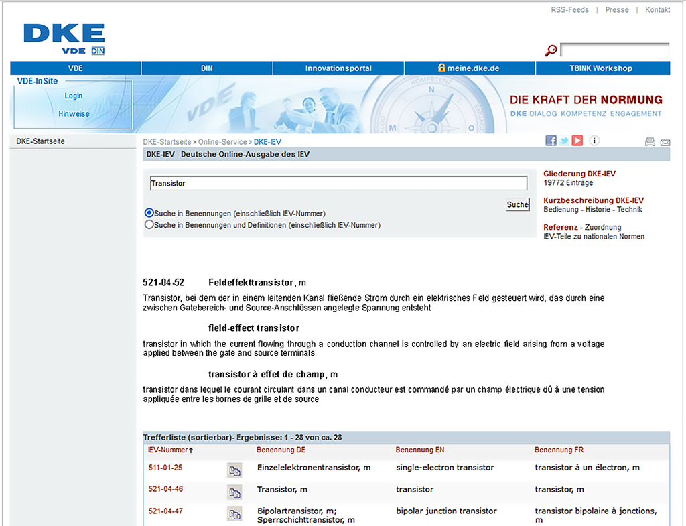This screenshot has width=686, height=526.
Task: Click the copy icon for row 521-04-47
Action: [x=235, y=514]
